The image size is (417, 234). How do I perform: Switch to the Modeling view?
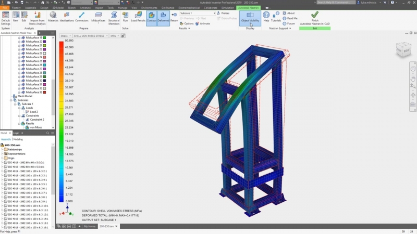18,139
